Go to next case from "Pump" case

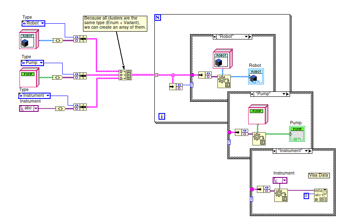click(x=288, y=94)
